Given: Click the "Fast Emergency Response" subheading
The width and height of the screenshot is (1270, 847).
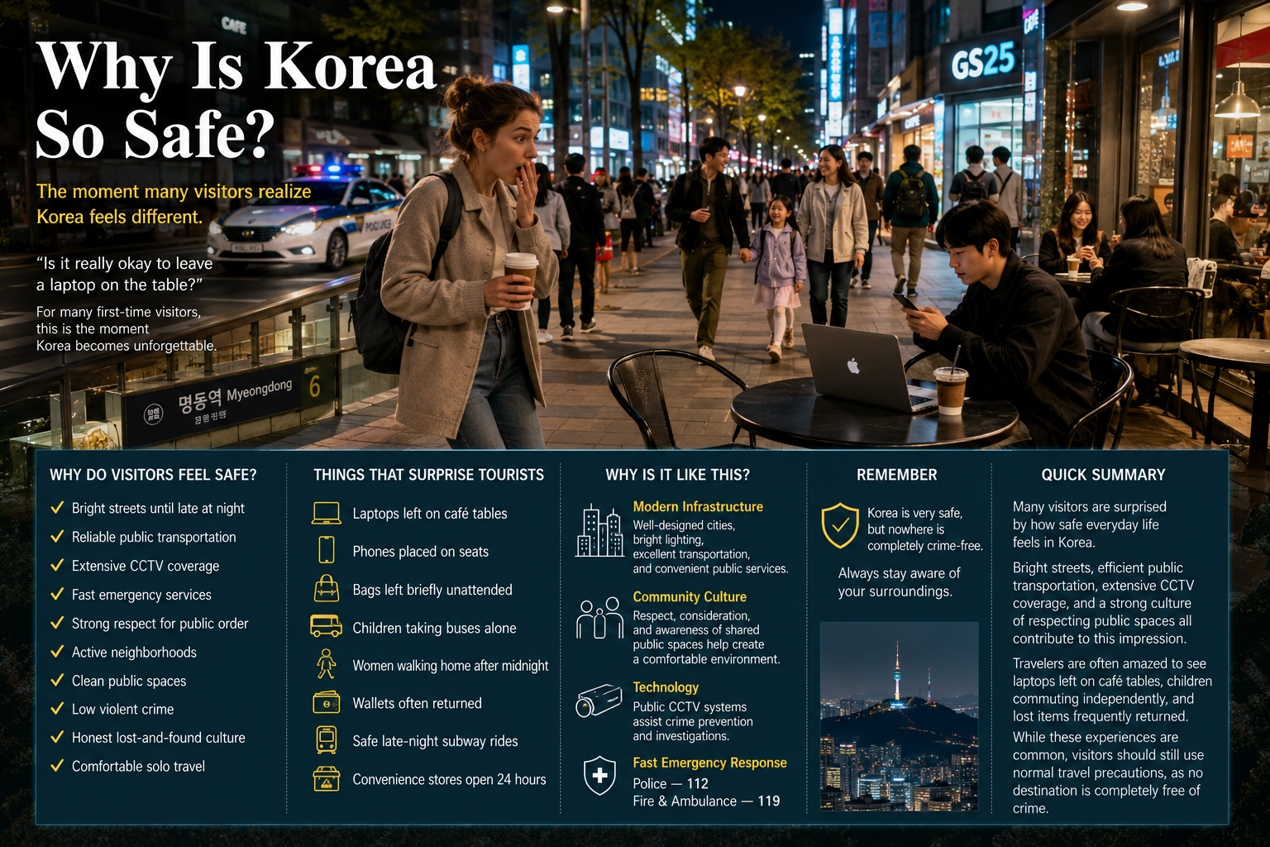Looking at the screenshot, I should point(709,763).
